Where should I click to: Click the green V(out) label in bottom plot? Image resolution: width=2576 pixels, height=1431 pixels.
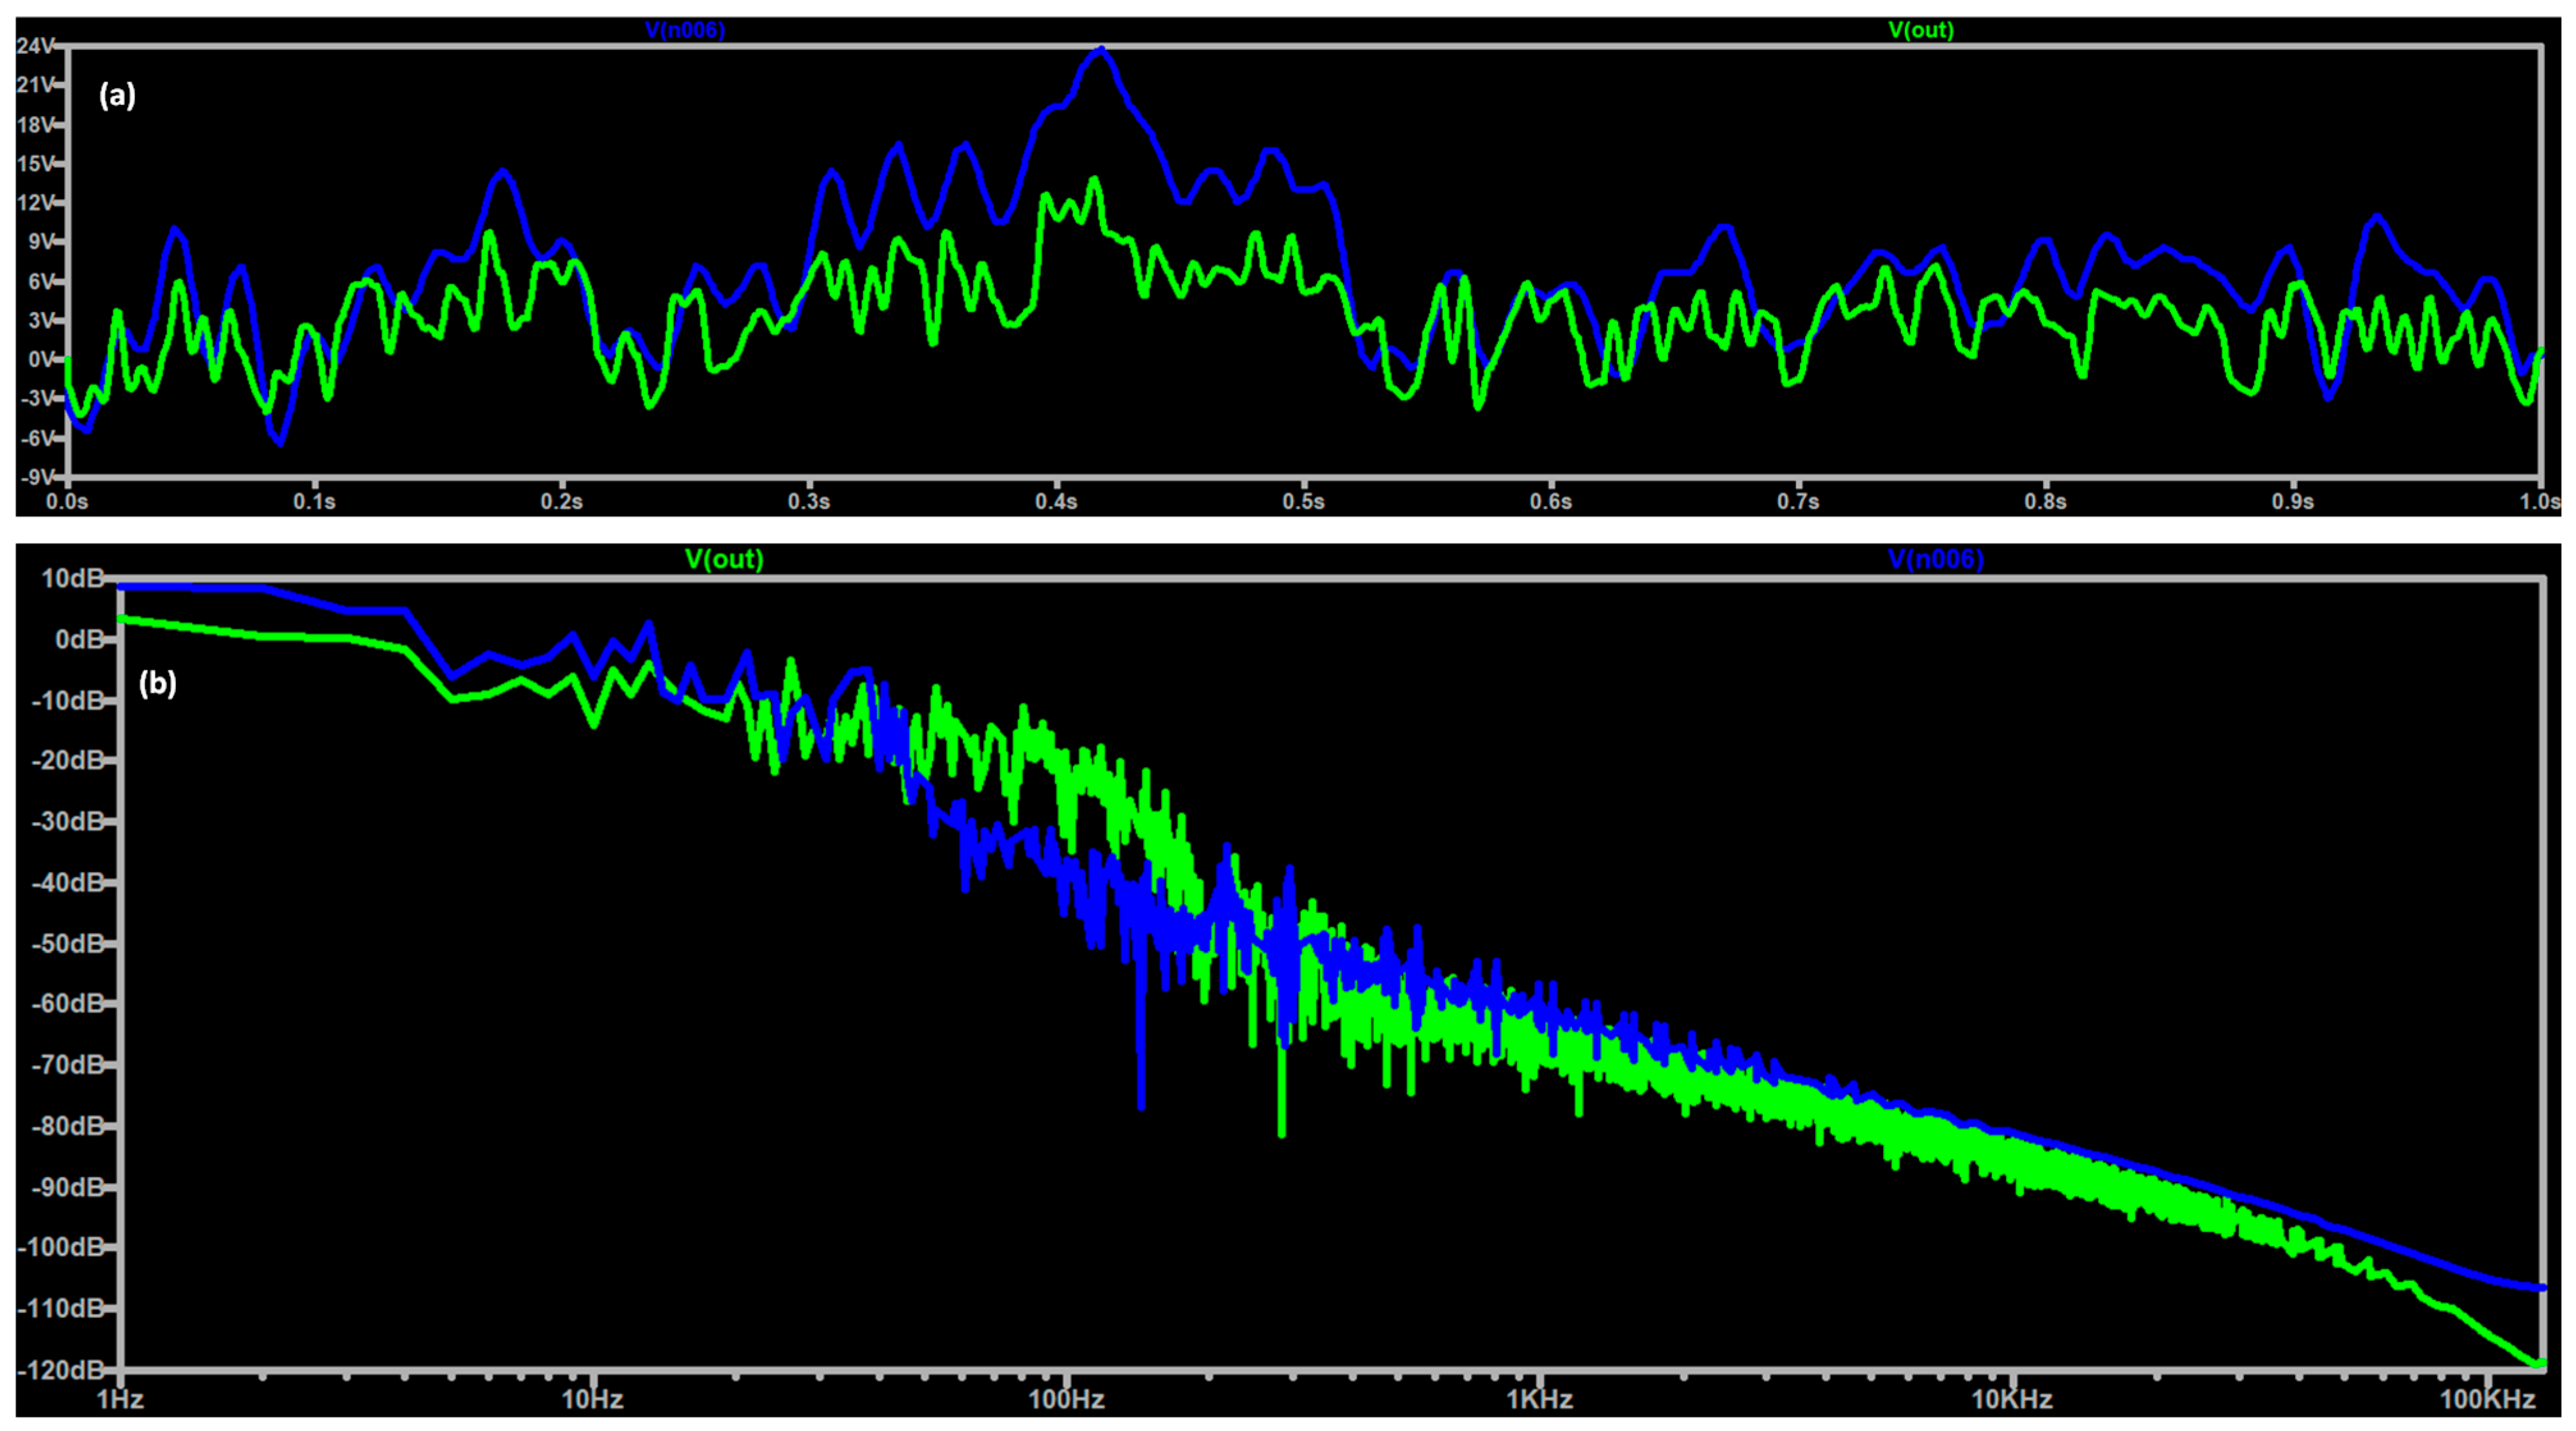tap(724, 559)
